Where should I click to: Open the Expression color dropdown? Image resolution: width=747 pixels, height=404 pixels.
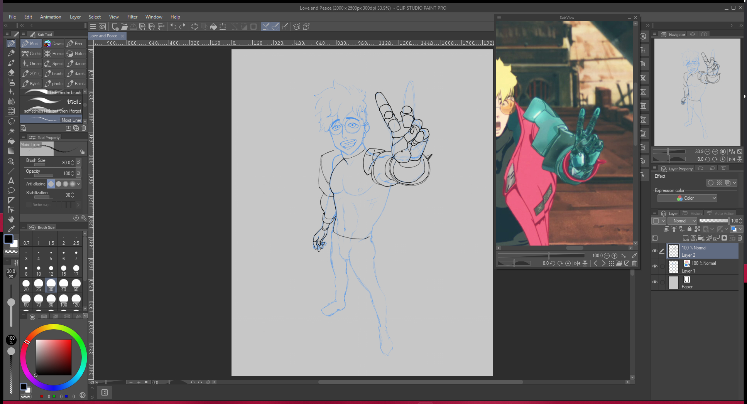click(687, 198)
